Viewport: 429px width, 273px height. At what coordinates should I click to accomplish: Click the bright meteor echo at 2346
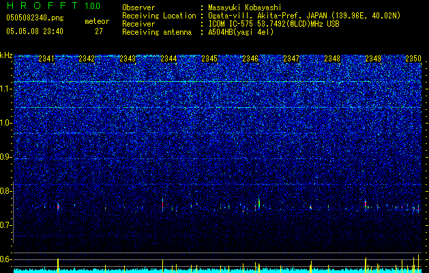tap(258, 203)
